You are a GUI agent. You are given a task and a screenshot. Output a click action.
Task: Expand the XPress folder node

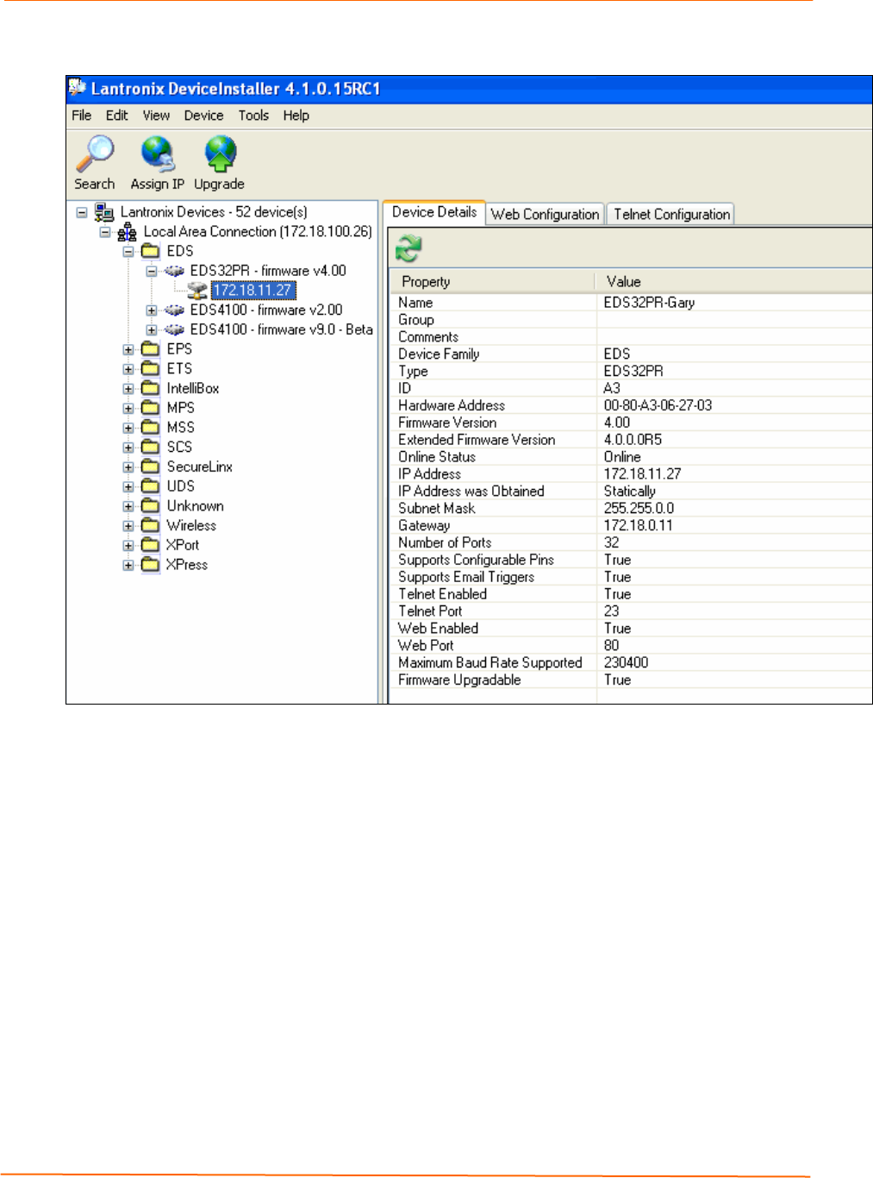[128, 566]
